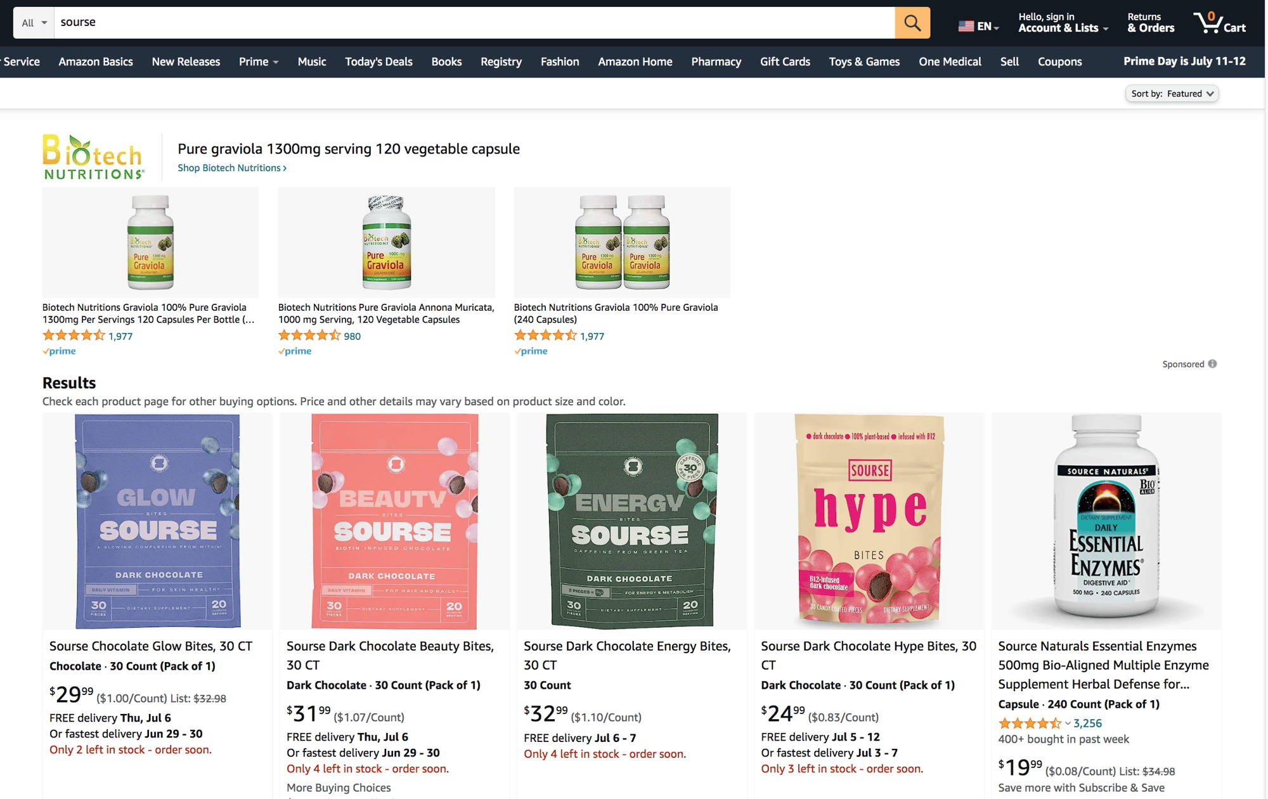This screenshot has width=1268, height=799.
Task: Click the blue Glow Sourse bag image
Action: pyautogui.click(x=157, y=521)
